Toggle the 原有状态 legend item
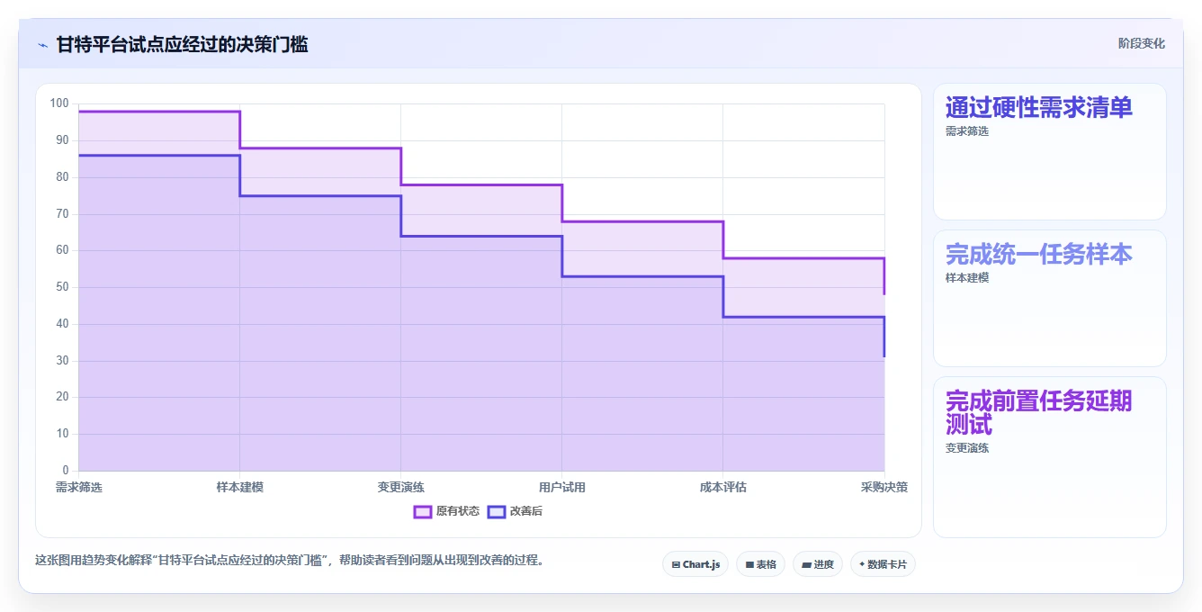The width and height of the screenshot is (1202, 612). click(x=446, y=511)
